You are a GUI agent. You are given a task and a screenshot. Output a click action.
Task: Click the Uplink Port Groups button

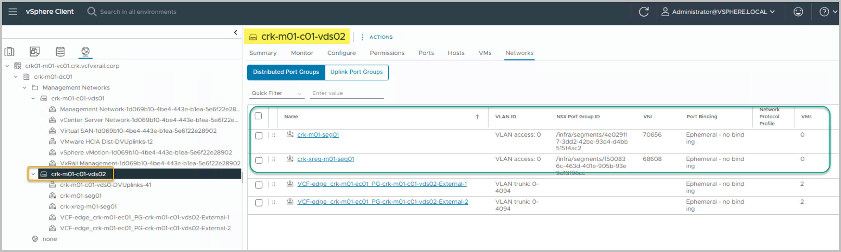pos(356,72)
